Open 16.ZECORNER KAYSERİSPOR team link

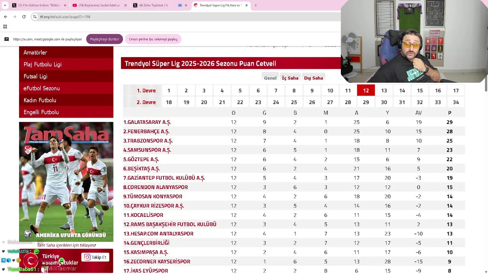click(156, 261)
